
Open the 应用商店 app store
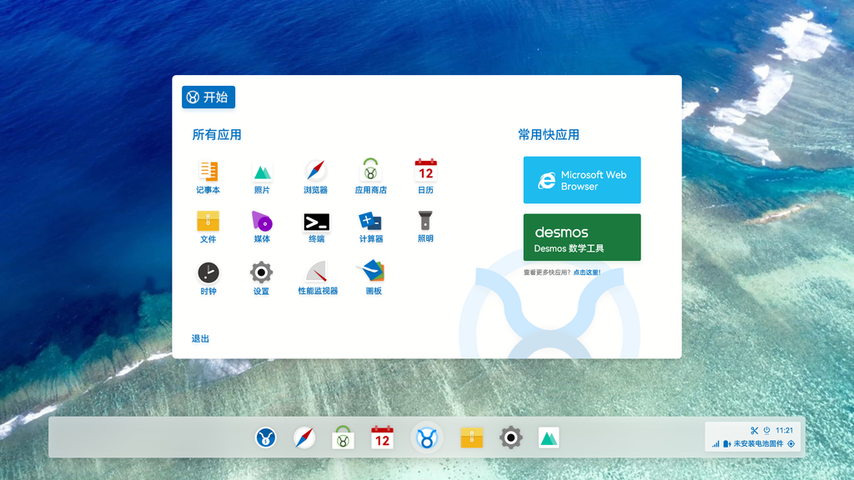369,172
